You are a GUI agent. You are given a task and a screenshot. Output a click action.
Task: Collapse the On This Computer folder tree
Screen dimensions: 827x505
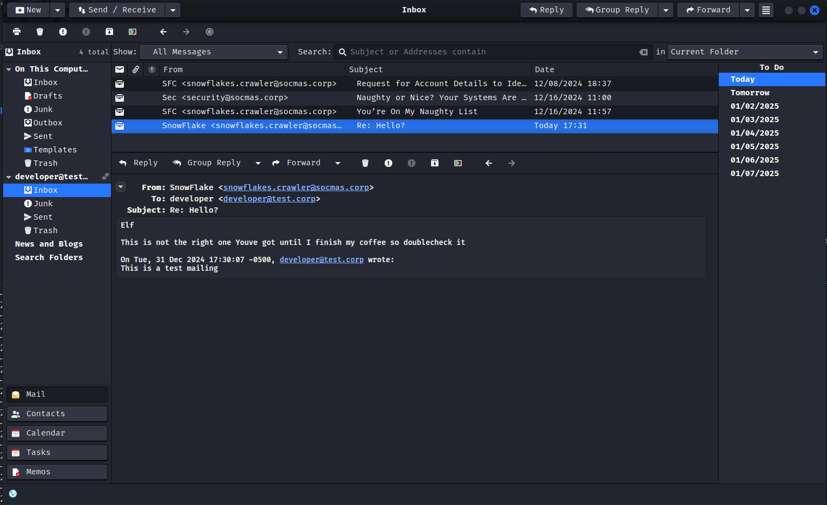[9, 69]
